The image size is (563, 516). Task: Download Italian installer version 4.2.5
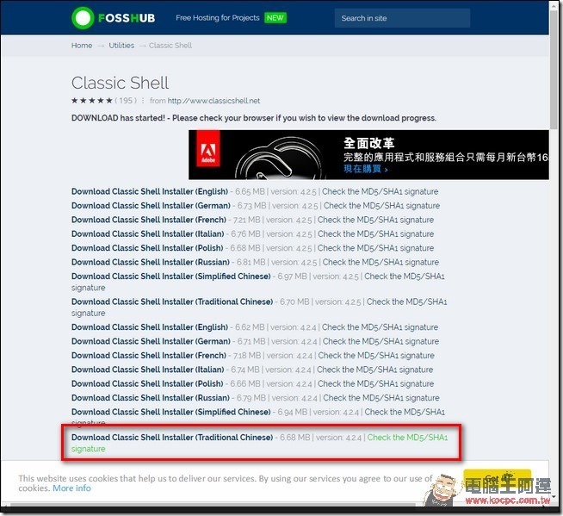147,234
